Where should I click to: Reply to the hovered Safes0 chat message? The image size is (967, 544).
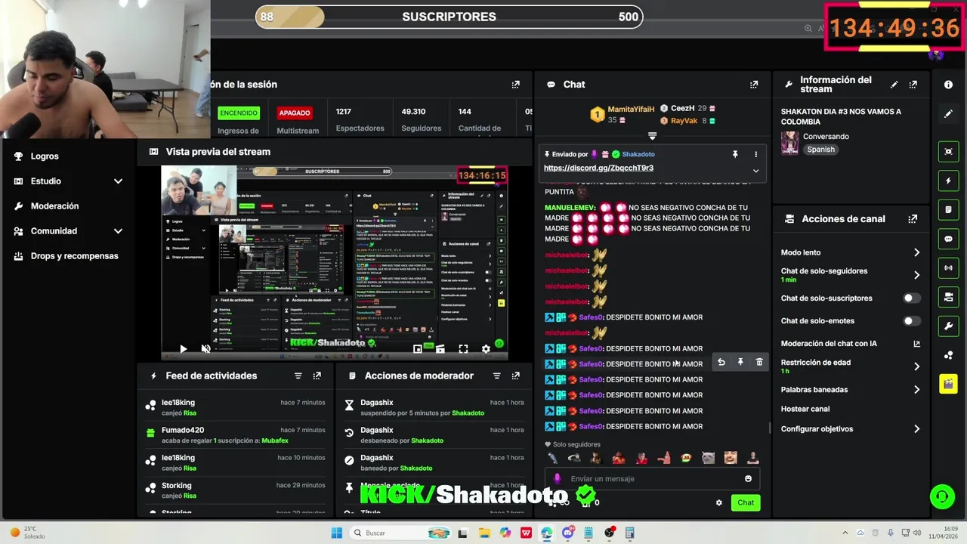click(721, 363)
